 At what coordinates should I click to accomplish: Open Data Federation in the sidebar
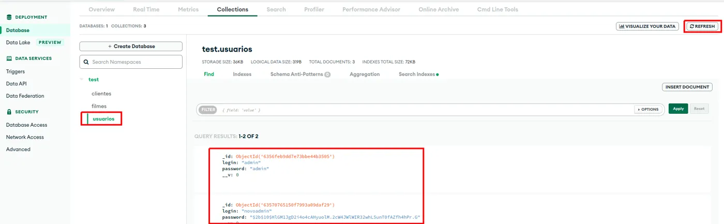[x=25, y=96]
